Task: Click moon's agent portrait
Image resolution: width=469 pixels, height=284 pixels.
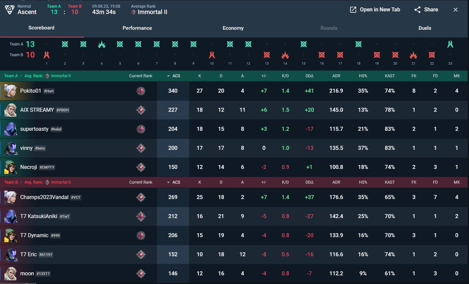Action: (x=10, y=274)
